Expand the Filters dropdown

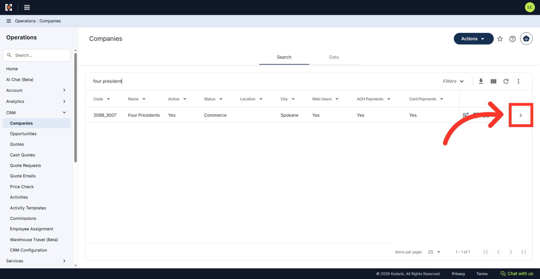(453, 81)
